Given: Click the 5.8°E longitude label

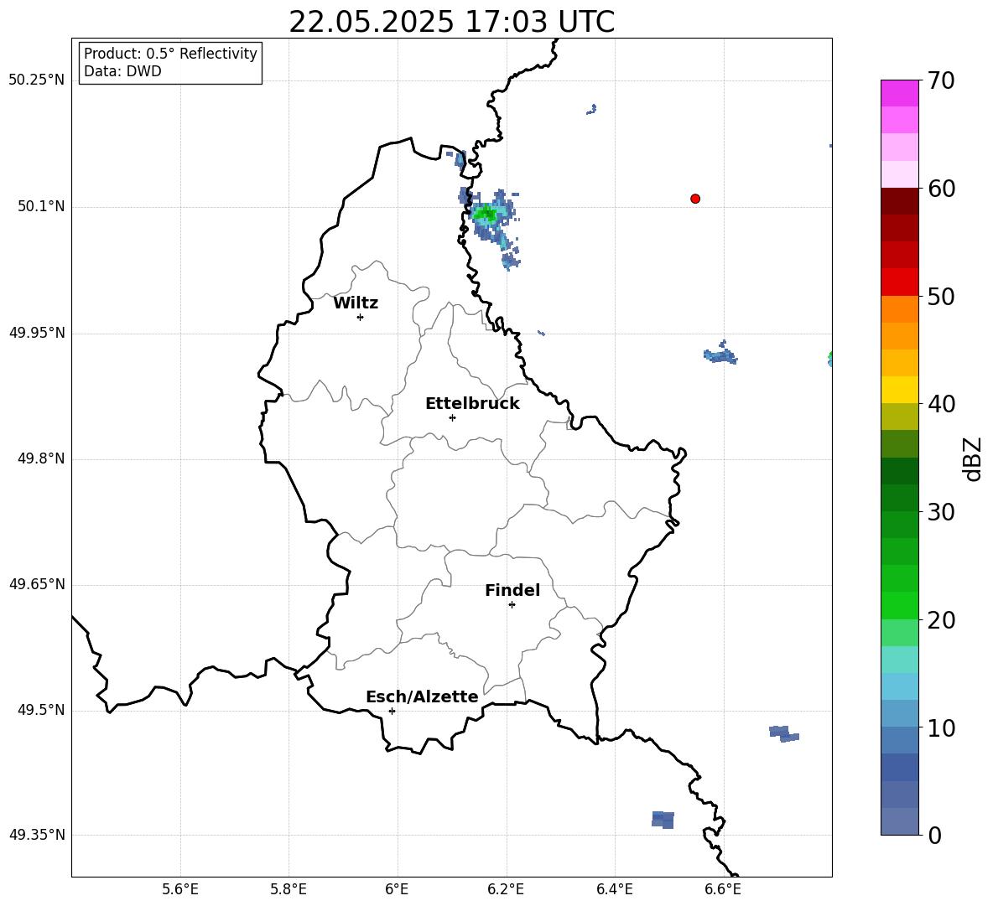Looking at the screenshot, I should coord(289,889).
